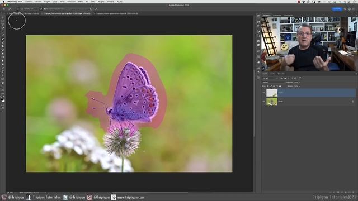Open the tool preset picker
The height and width of the screenshot is (201, 358).
point(10,9)
